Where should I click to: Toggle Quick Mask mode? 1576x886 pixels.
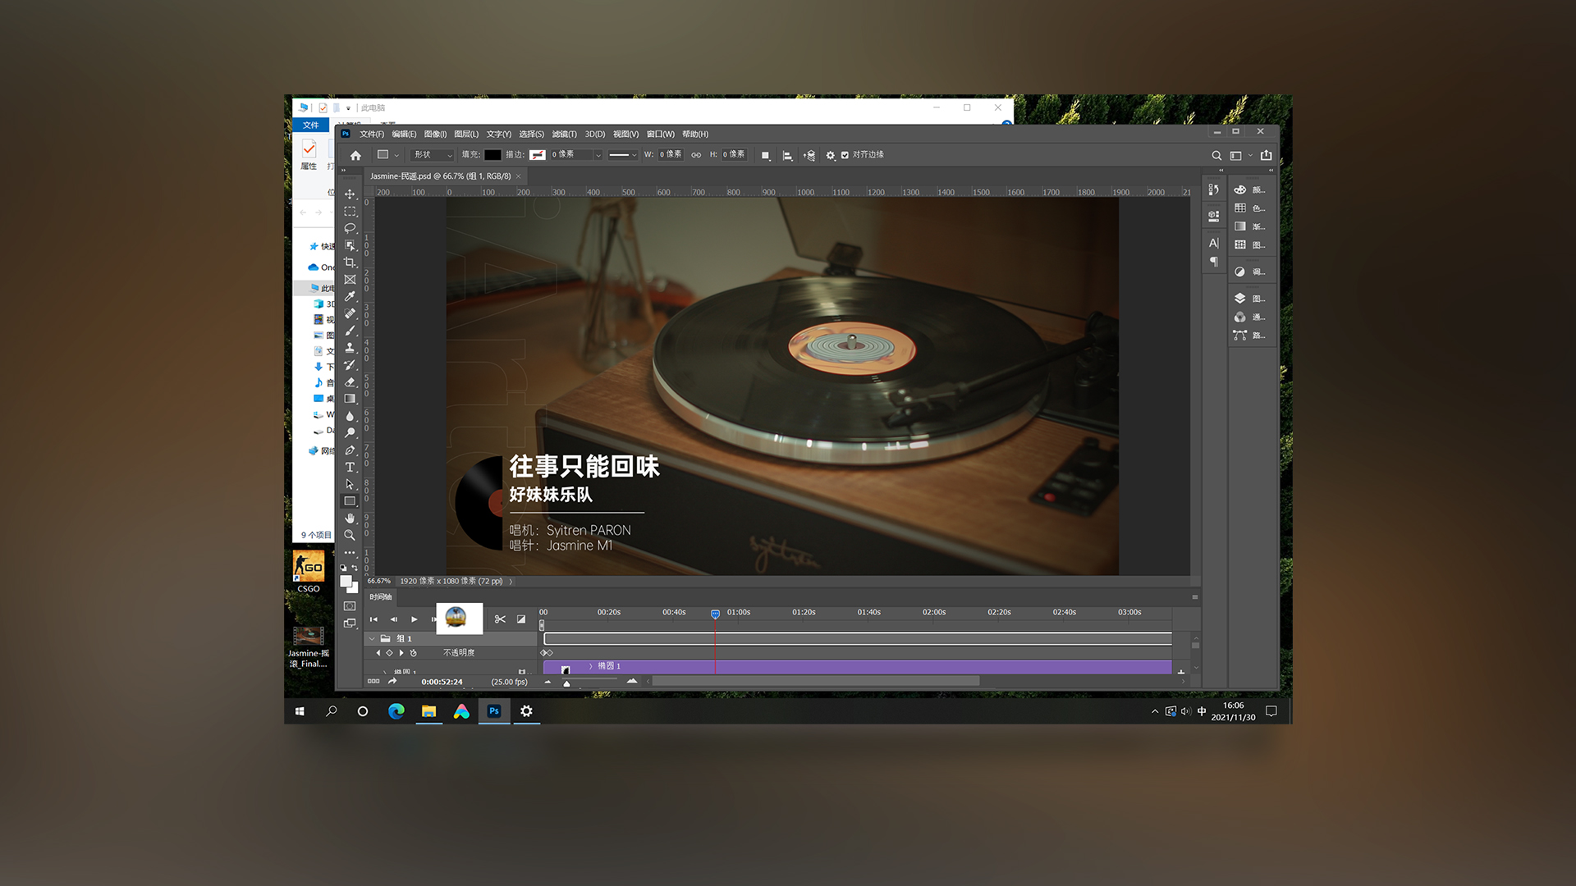point(350,606)
